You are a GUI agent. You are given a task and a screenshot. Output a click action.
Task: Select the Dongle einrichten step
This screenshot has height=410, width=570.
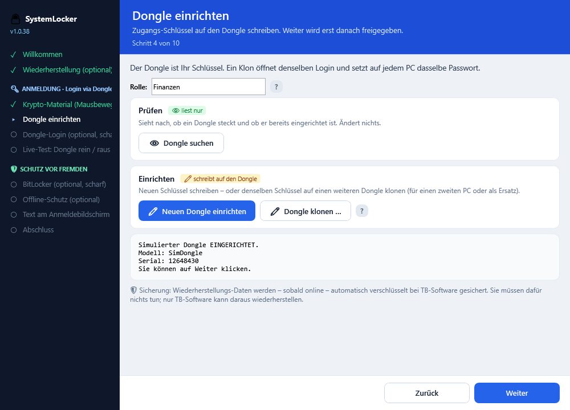pos(52,120)
